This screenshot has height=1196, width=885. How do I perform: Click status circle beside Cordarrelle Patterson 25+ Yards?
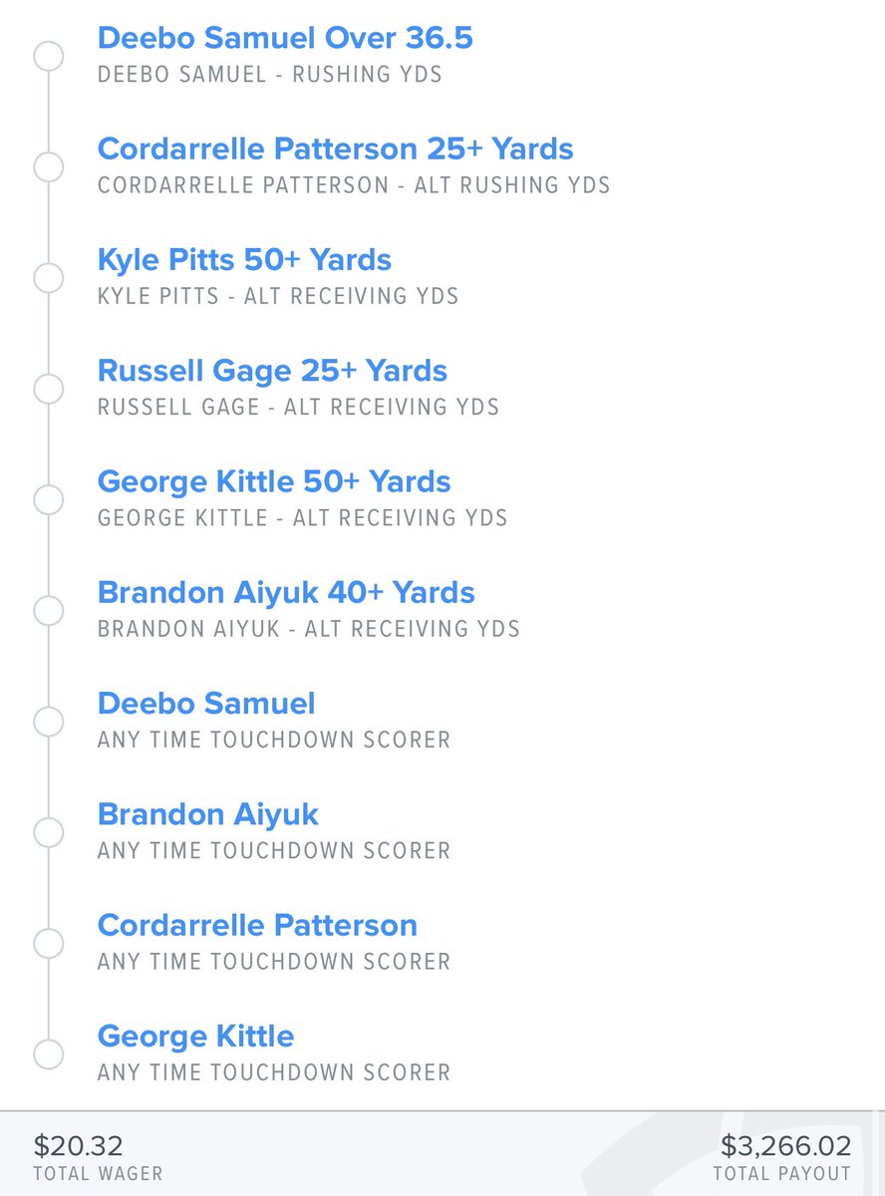click(48, 167)
